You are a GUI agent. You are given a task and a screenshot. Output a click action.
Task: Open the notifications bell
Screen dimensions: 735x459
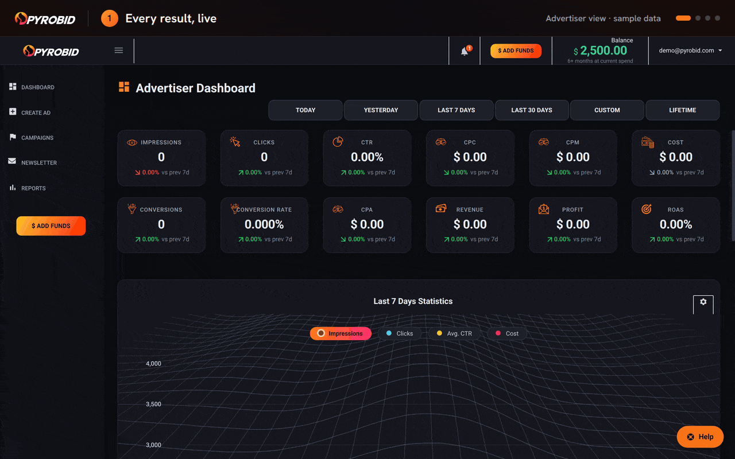click(465, 51)
